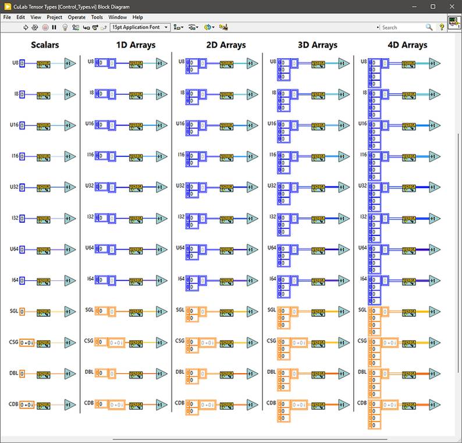The image size is (462, 443).
Task: Click the VI icon in top-right corner
Action: tap(454, 22)
